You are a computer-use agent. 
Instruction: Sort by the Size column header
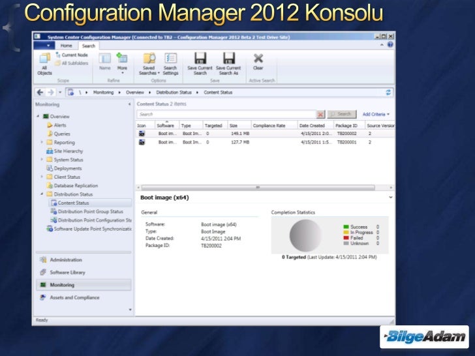[x=239, y=125]
